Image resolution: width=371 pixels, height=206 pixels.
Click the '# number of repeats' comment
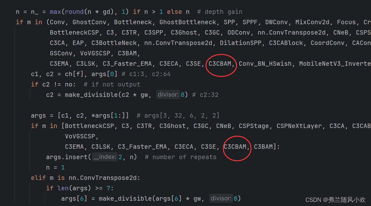click(181, 157)
